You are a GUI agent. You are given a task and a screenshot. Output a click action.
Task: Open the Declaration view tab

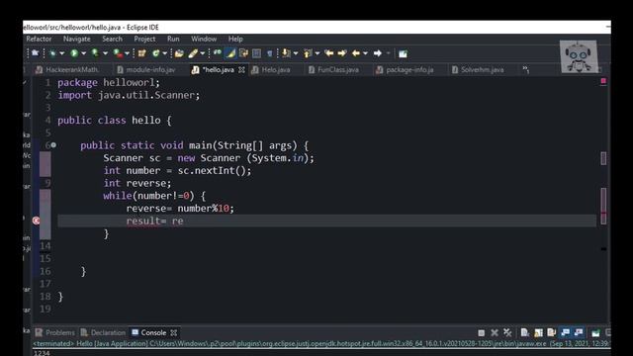(103, 332)
